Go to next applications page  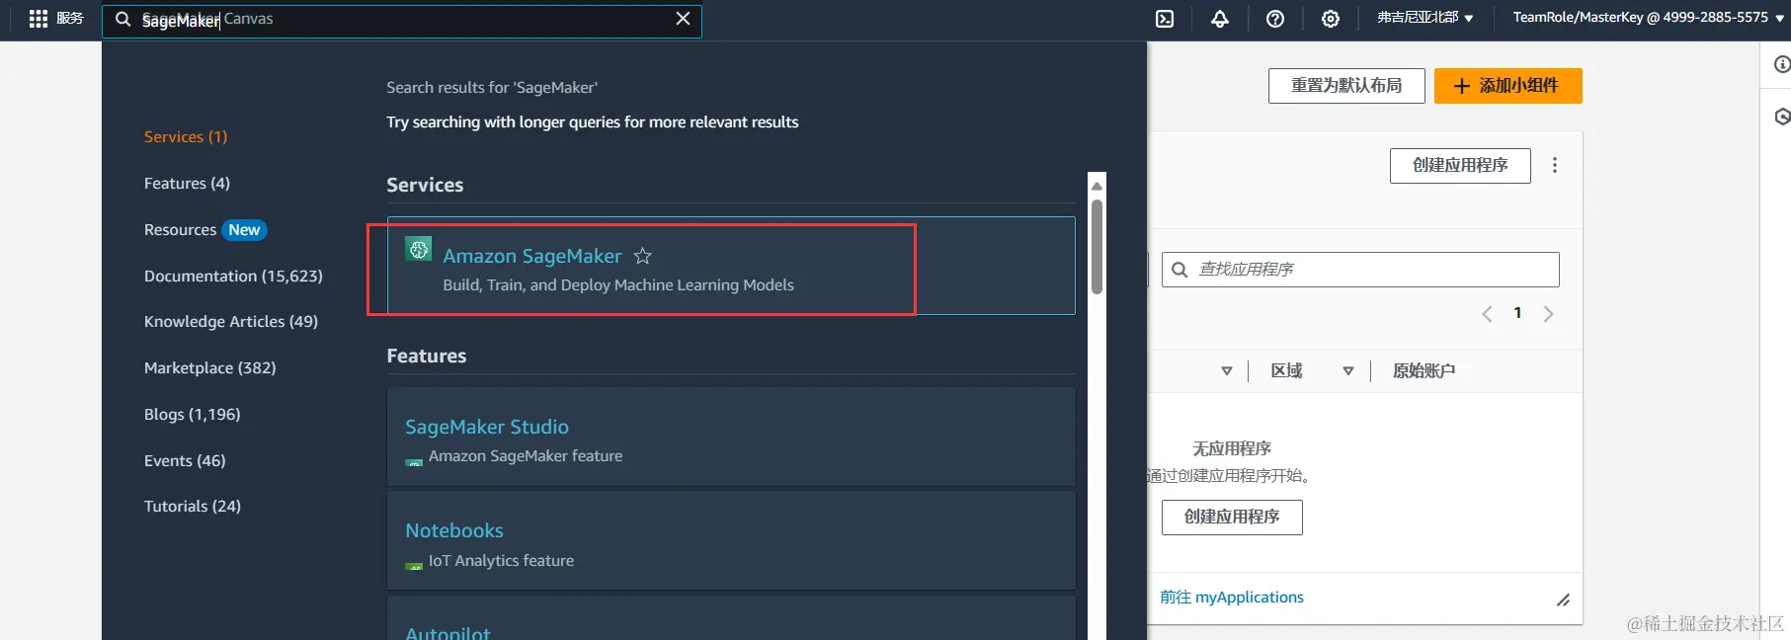(1548, 314)
